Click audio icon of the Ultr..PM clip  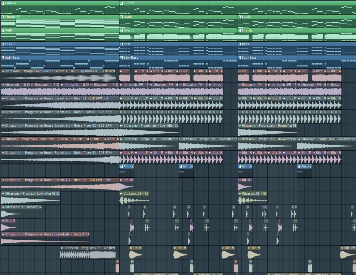click(x=342, y=248)
